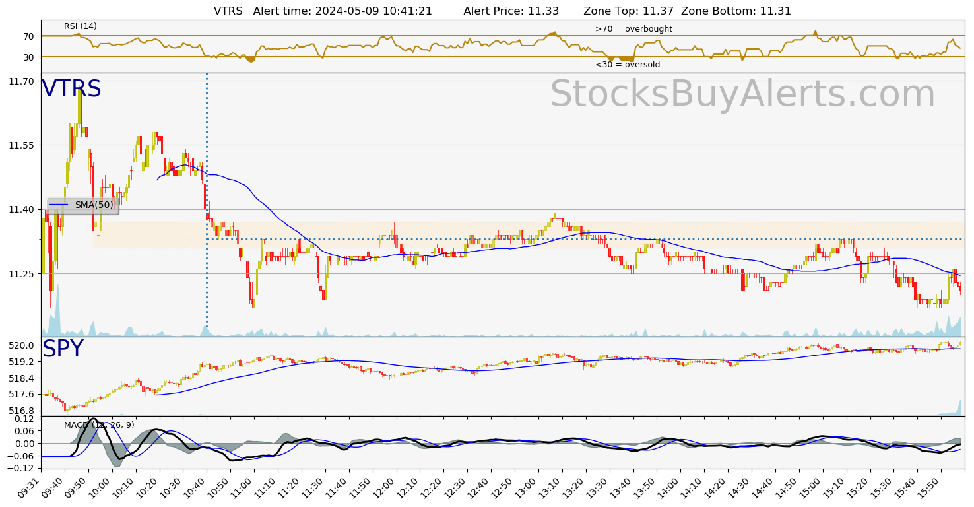This screenshot has width=974, height=507.
Task: Click the RSI 30 axis label
Action: [29, 57]
